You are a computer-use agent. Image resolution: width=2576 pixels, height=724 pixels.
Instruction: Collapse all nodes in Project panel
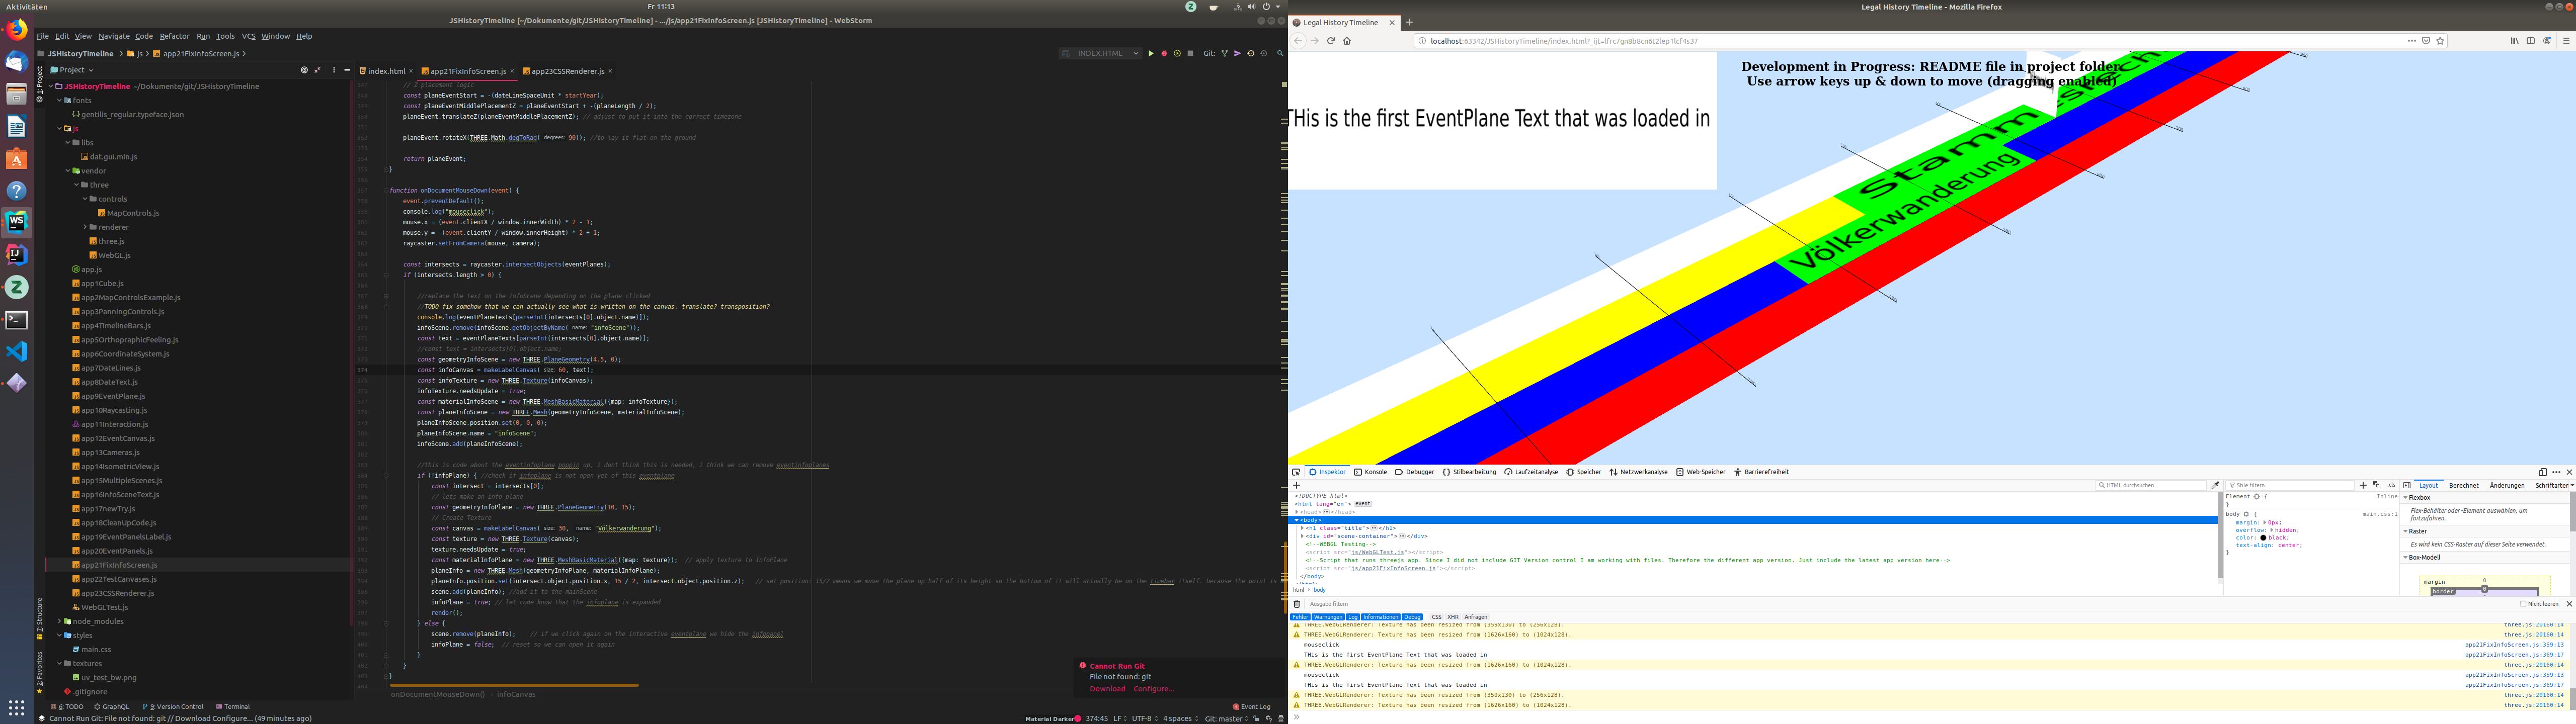tap(318, 70)
